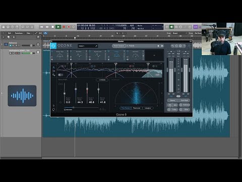Click the green Play button
The height and width of the screenshot is (182, 242).
coord(58,27)
